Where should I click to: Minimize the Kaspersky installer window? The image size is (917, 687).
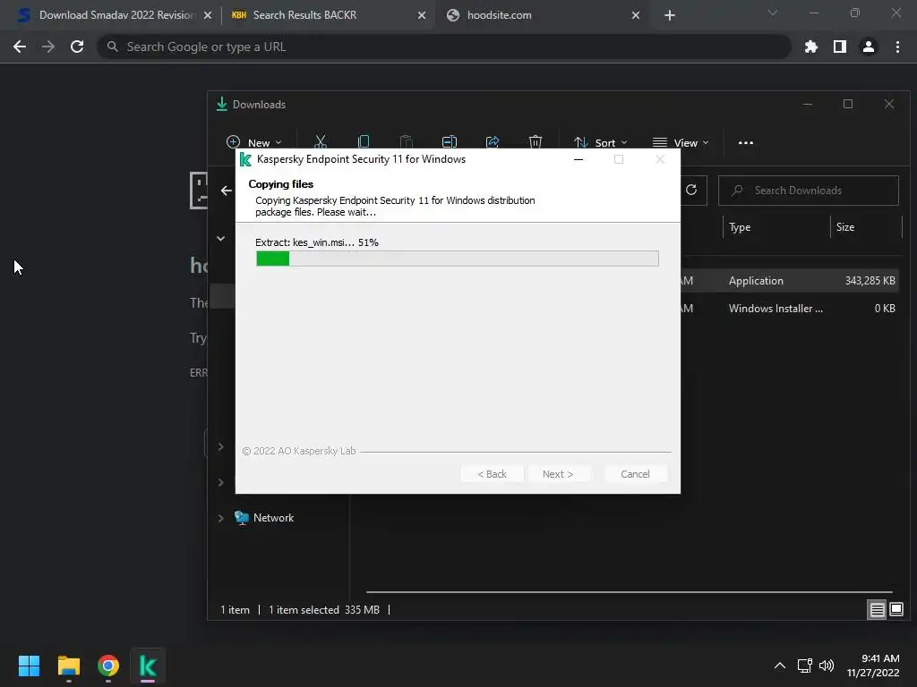[x=578, y=159]
